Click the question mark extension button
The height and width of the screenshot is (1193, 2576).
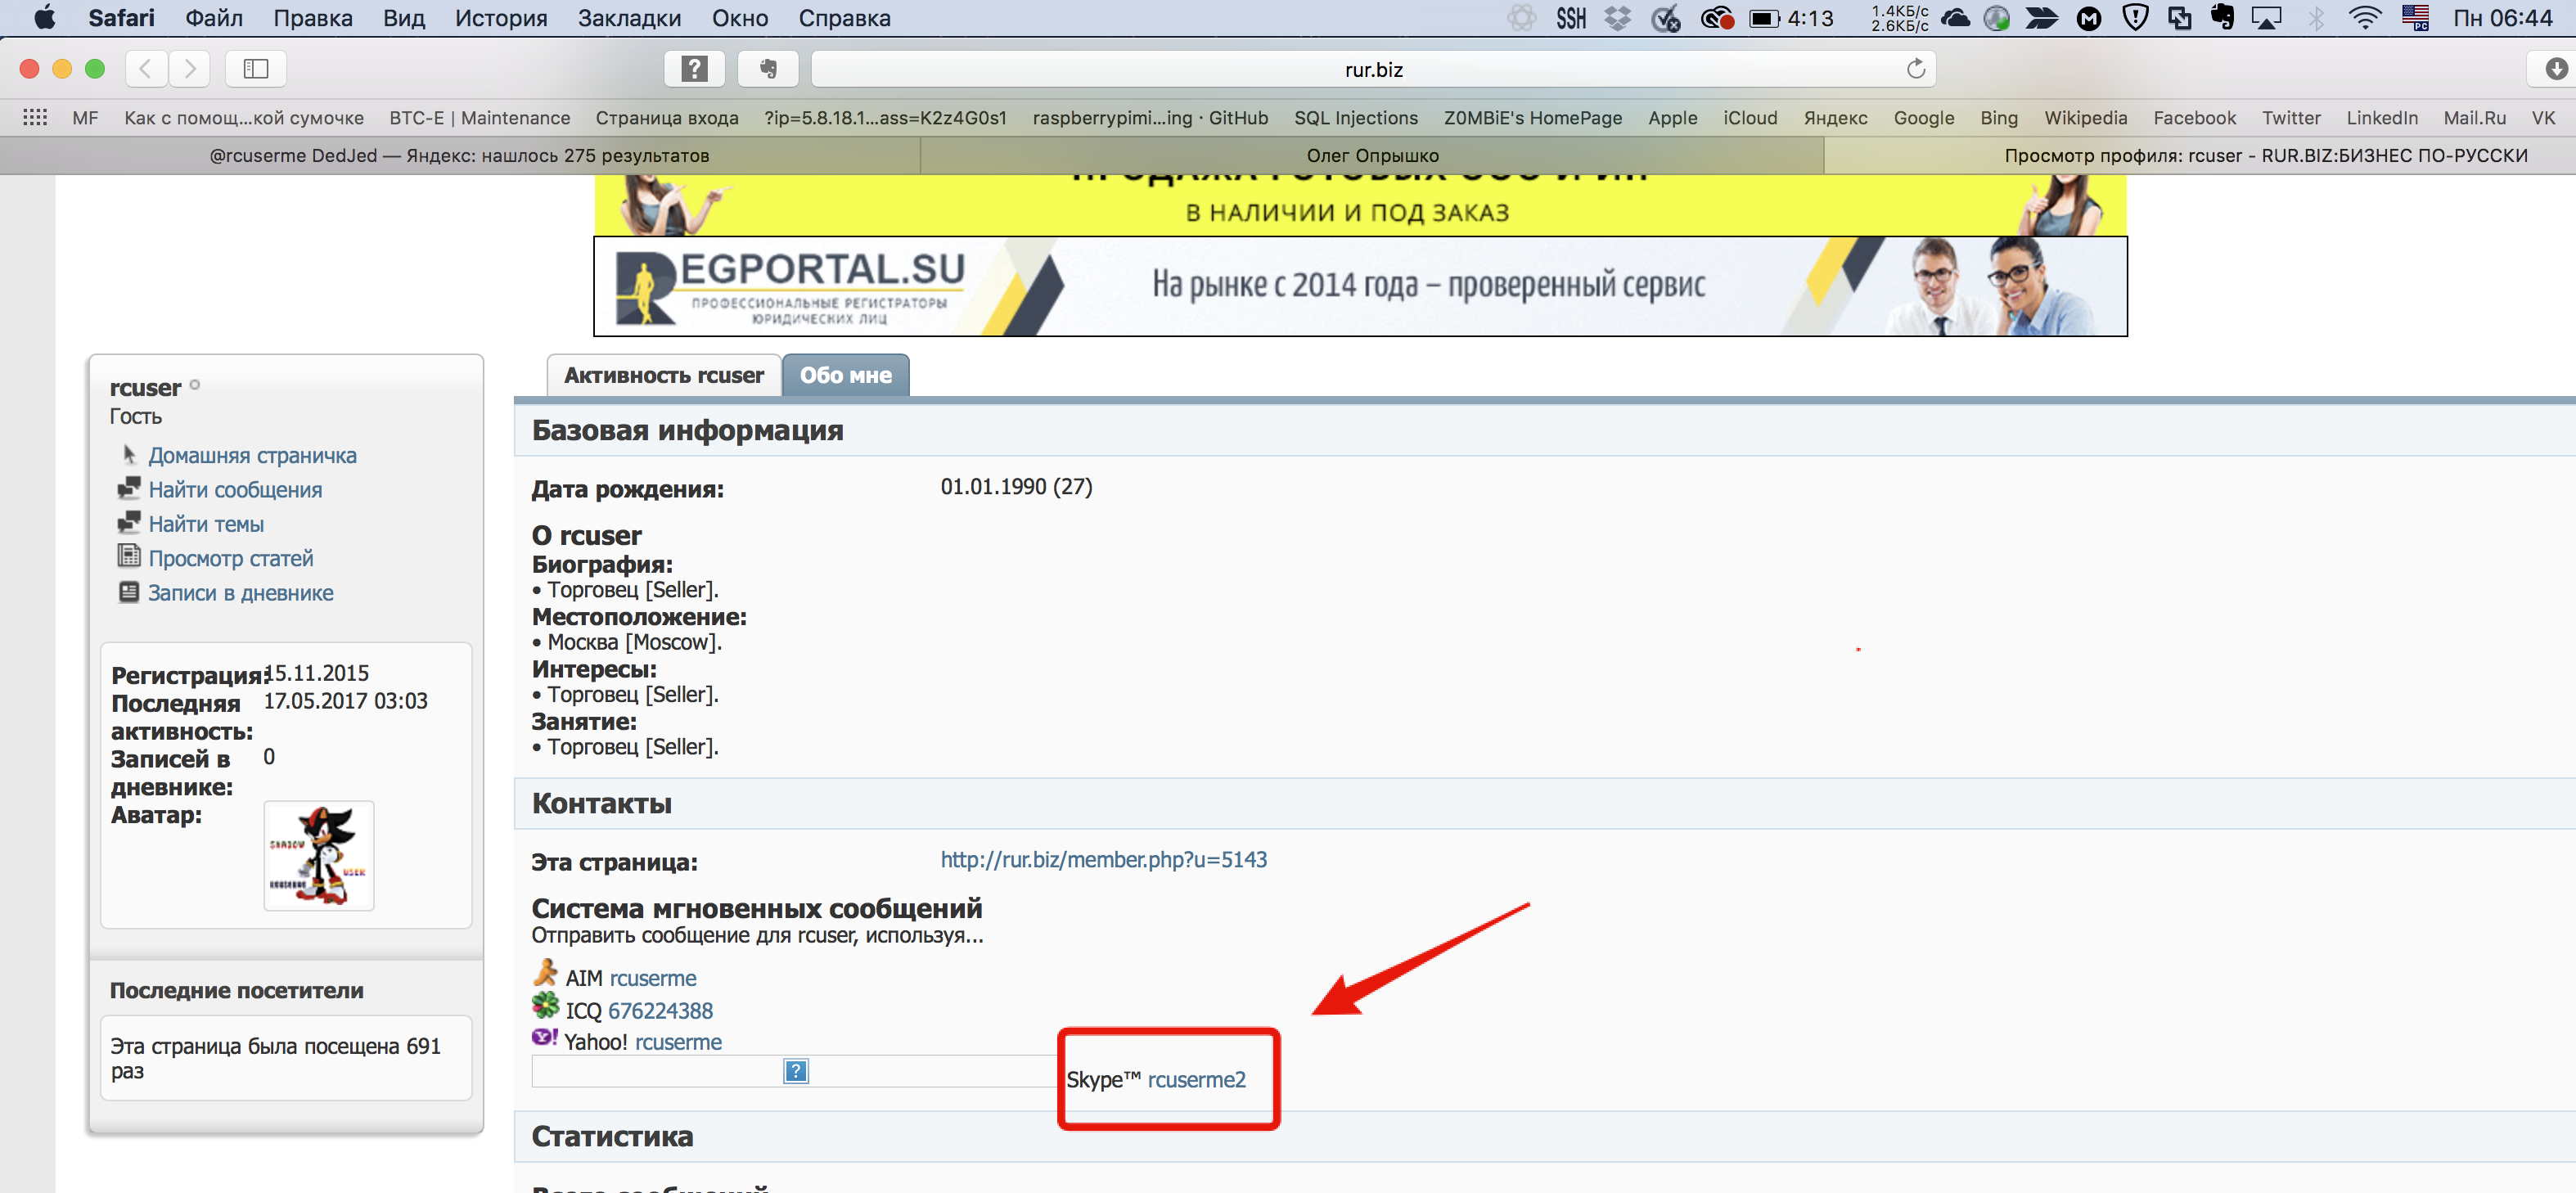pyautogui.click(x=694, y=69)
